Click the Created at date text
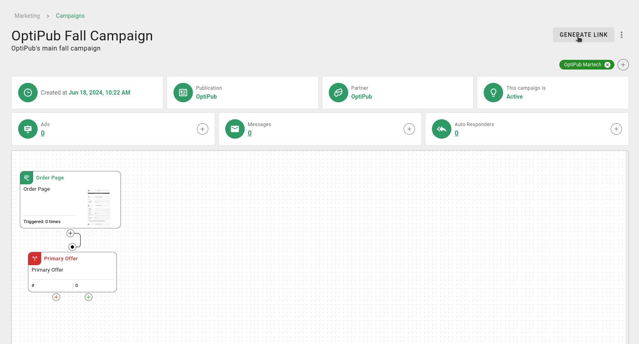639x344 pixels. (x=99, y=93)
